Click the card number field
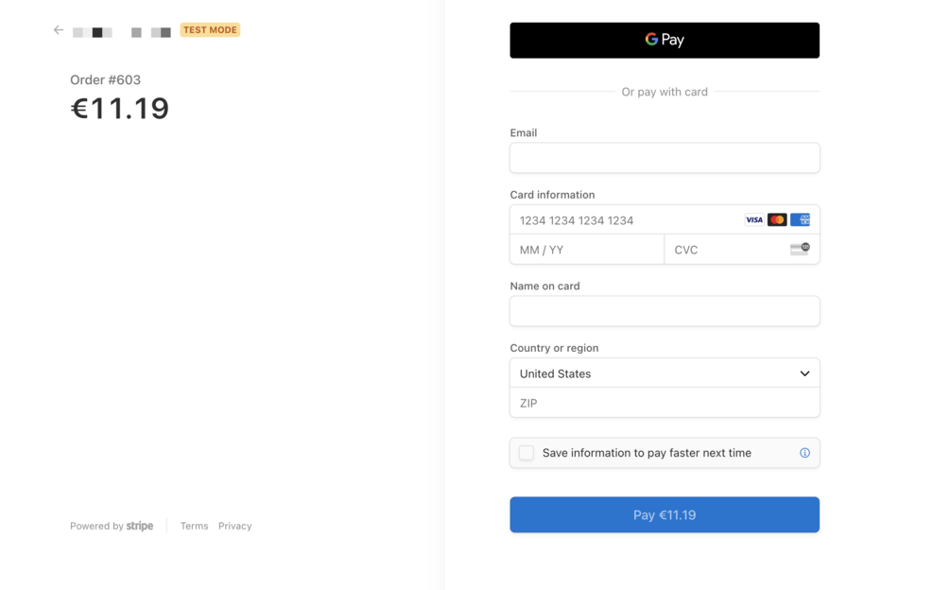950x590 pixels. click(x=624, y=220)
